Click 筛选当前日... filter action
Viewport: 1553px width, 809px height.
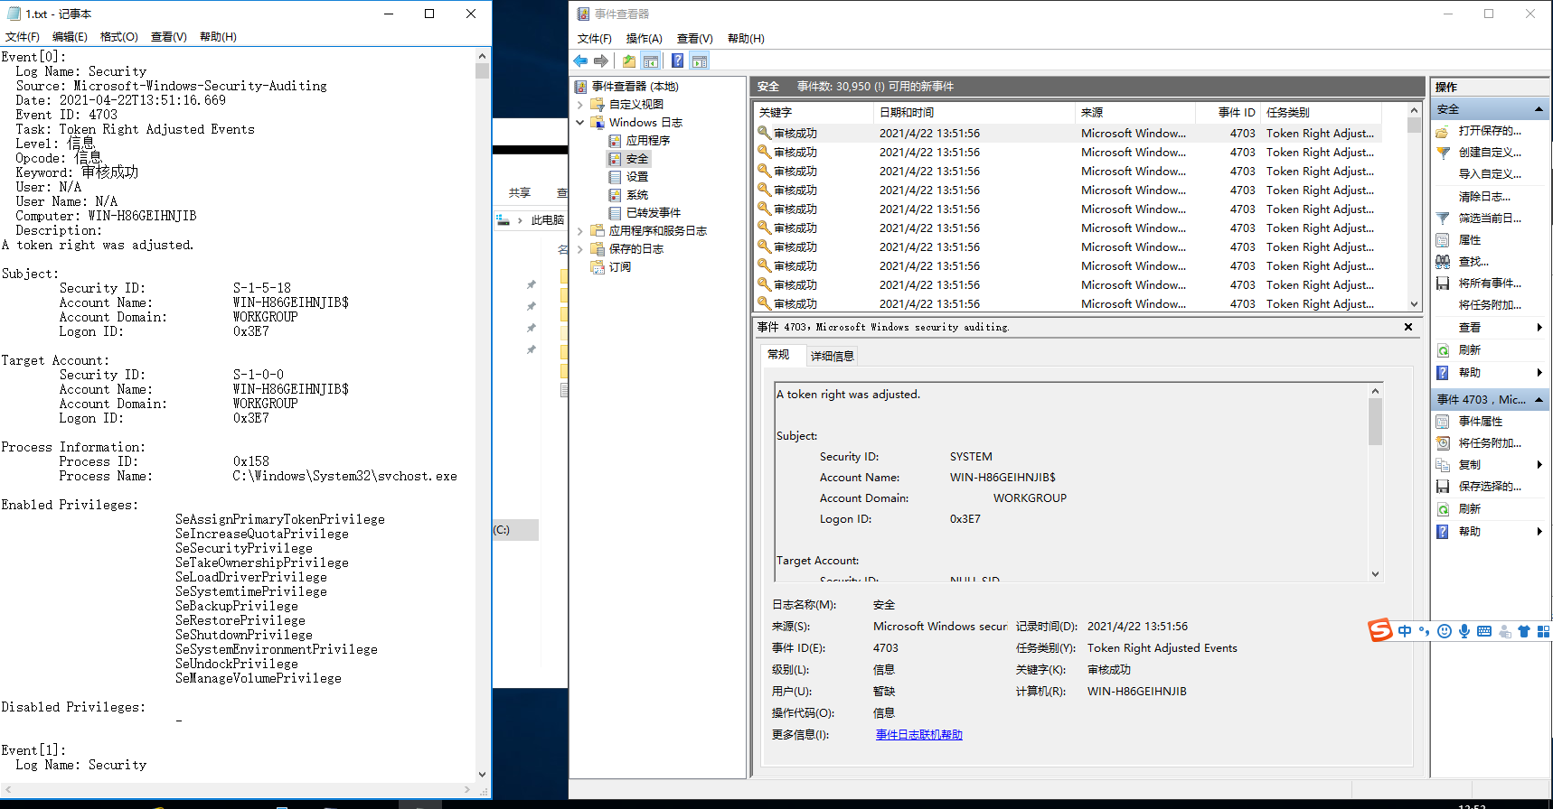click(1490, 219)
